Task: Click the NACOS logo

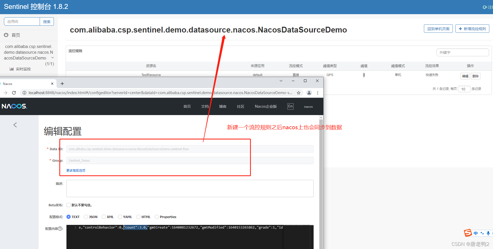Action: [14, 106]
